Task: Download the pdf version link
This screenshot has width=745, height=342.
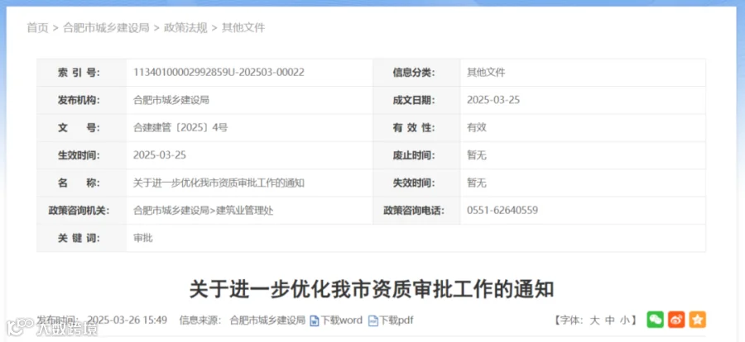Action: click(397, 321)
